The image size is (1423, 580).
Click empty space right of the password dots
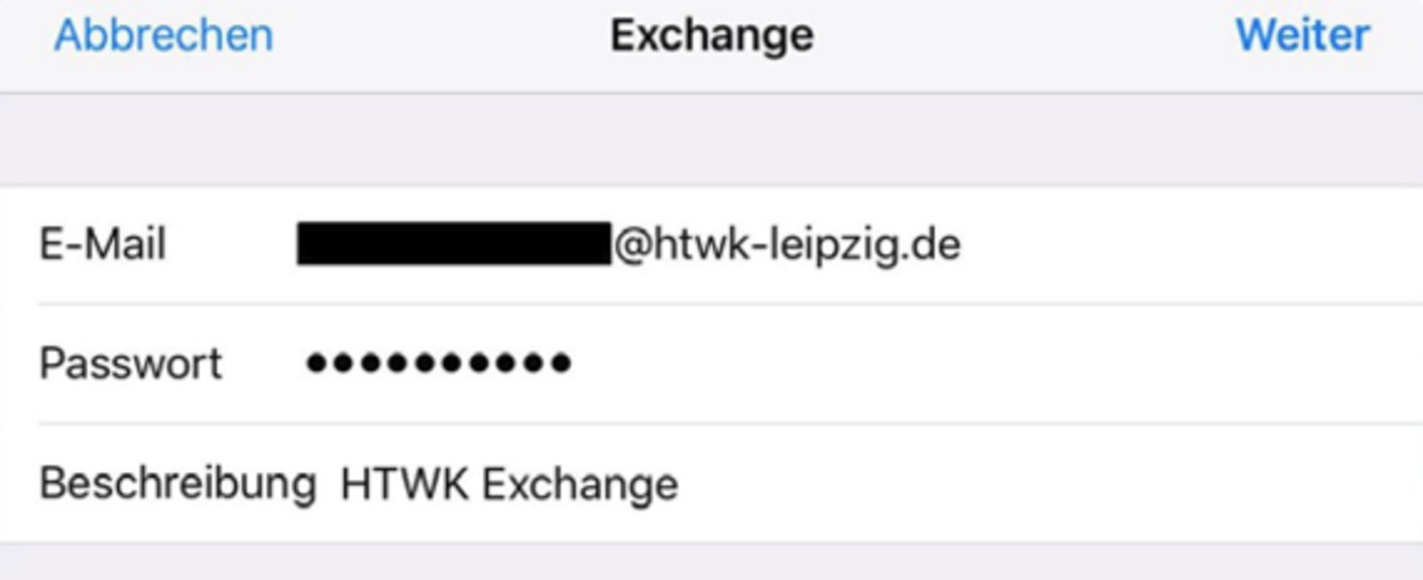click(x=996, y=364)
